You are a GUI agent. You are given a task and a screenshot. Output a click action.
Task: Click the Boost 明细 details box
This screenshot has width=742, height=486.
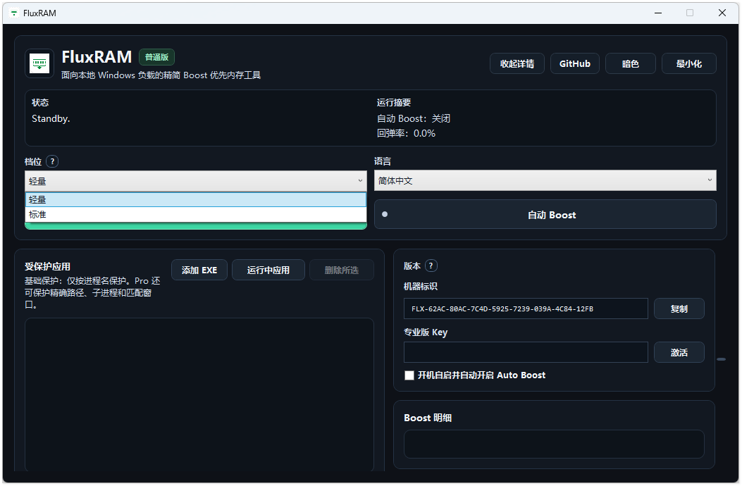(x=554, y=444)
